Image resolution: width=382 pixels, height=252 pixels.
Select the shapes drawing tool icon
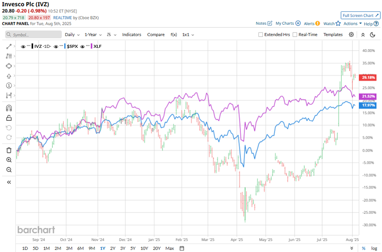point(9,66)
